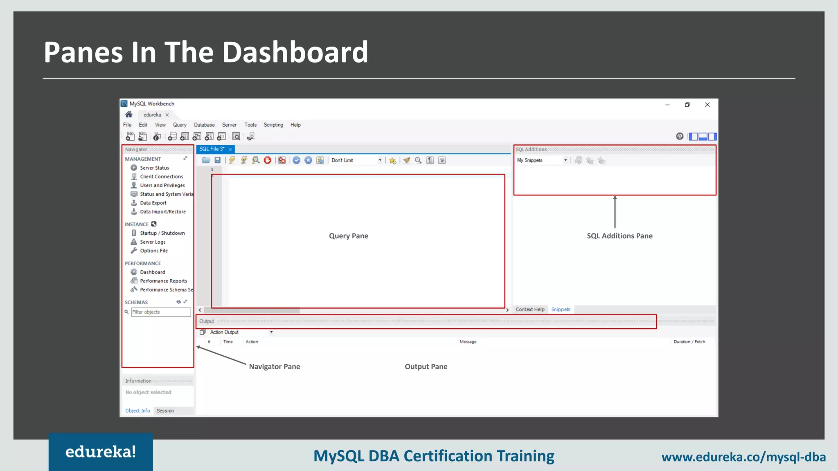Click the stop query execution icon
The image size is (838, 471).
pos(268,160)
